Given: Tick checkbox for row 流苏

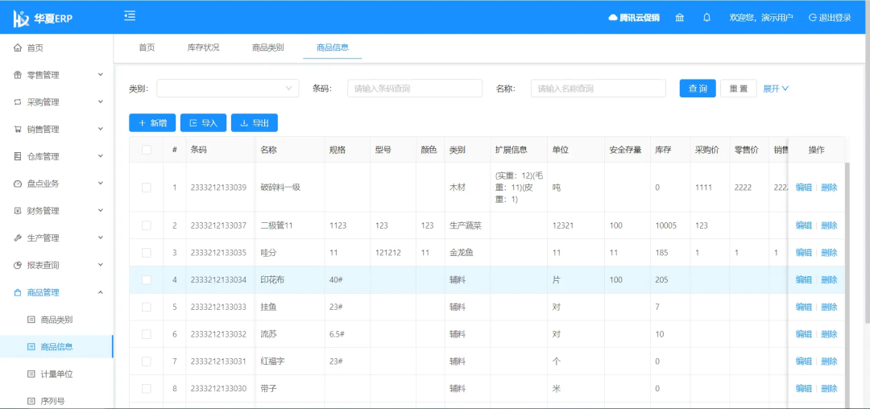Looking at the screenshot, I should tap(147, 334).
